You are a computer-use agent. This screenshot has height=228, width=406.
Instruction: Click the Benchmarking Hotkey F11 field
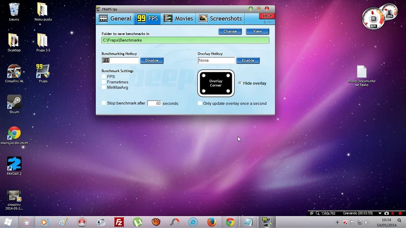pyautogui.click(x=120, y=60)
